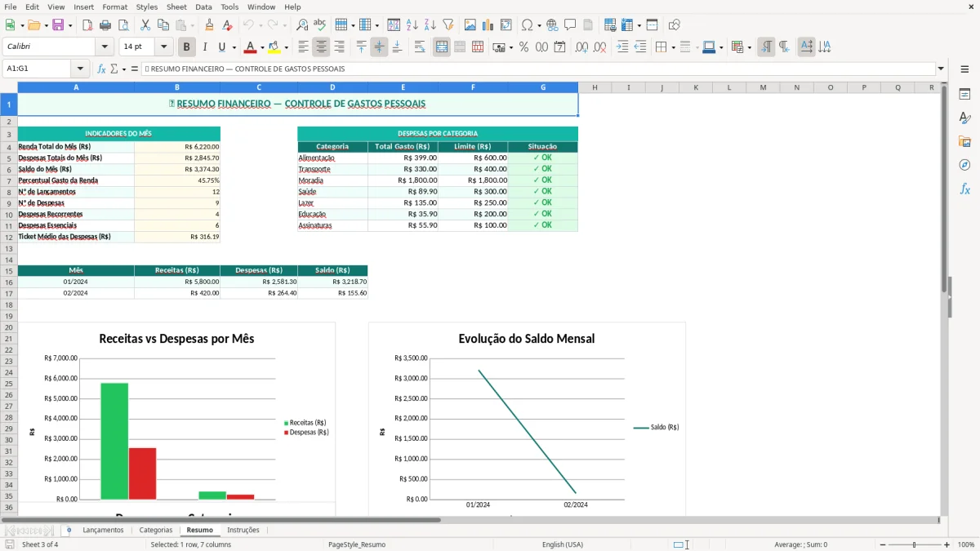Open the Tools menu
Image resolution: width=980 pixels, height=551 pixels.
click(x=229, y=7)
